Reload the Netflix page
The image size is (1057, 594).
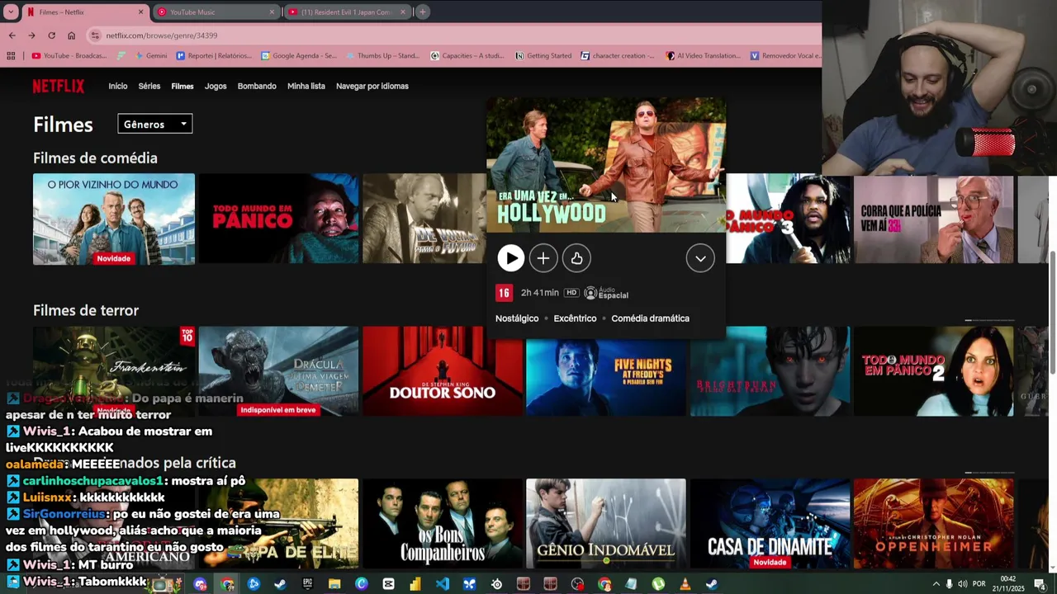(51, 35)
